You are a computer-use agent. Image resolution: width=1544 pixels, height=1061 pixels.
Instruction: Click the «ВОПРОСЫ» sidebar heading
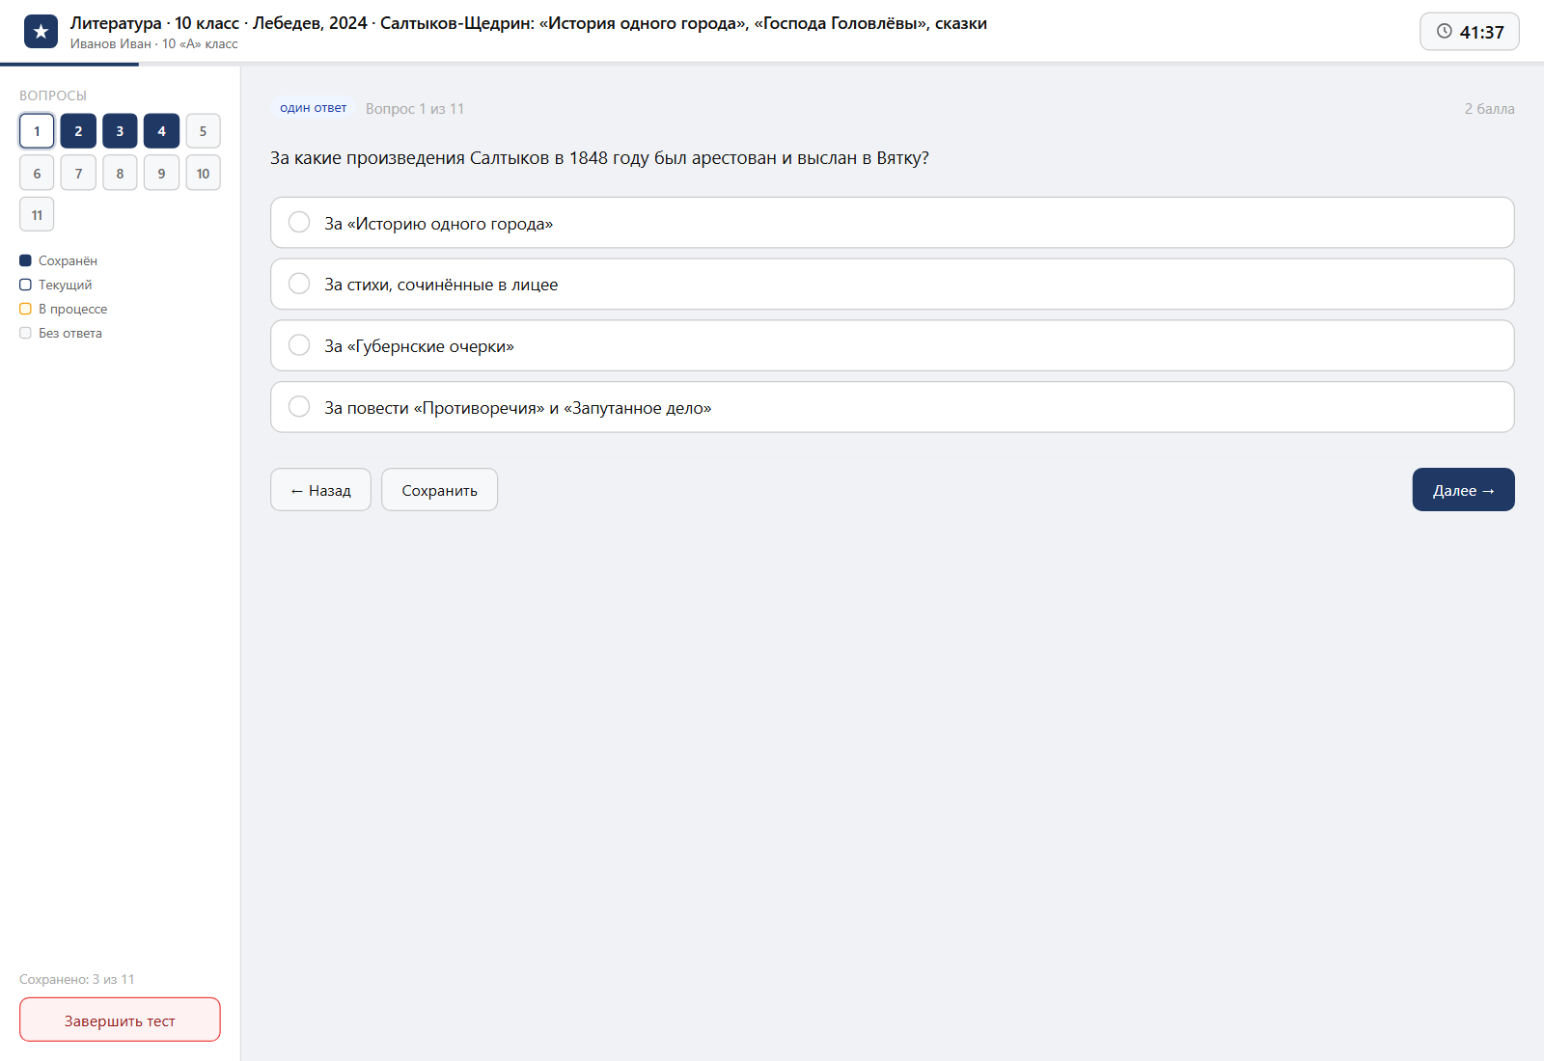[x=53, y=95]
